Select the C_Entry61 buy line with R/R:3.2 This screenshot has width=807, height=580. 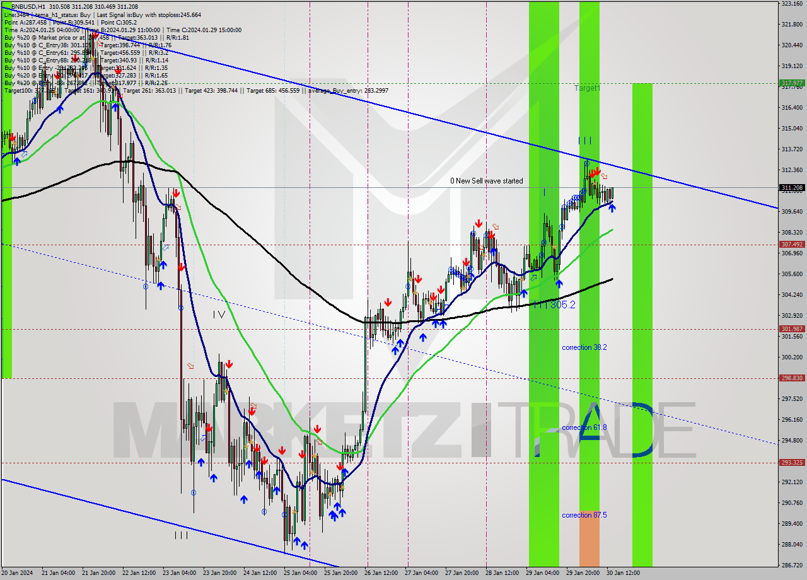coord(86,52)
